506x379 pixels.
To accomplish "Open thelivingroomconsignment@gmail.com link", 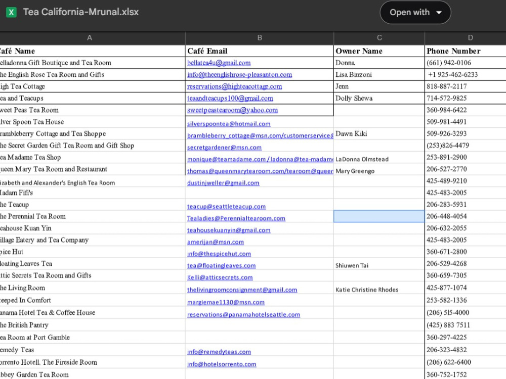I will coord(242,290).
